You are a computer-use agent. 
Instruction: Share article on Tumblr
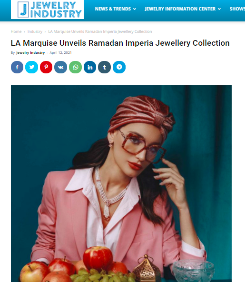coord(105,67)
